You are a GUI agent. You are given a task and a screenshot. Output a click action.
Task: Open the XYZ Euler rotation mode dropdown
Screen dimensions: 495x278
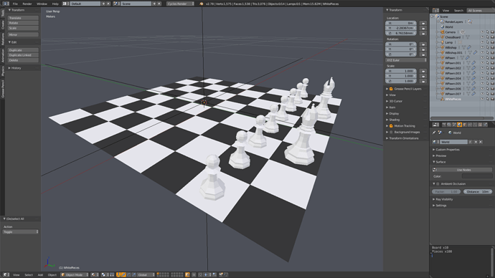click(x=406, y=60)
